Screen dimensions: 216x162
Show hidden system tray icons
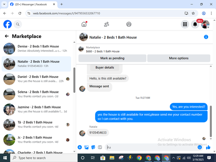[x=174, y=158]
